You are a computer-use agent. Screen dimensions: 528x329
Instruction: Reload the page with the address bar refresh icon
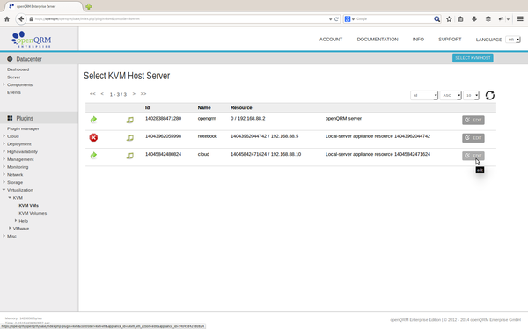point(336,19)
